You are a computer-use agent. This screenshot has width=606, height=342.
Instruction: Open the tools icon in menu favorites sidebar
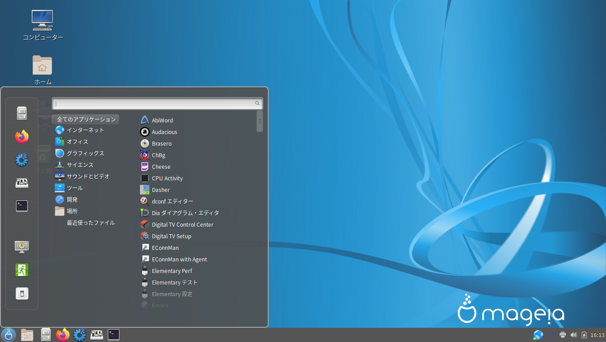pos(22,183)
